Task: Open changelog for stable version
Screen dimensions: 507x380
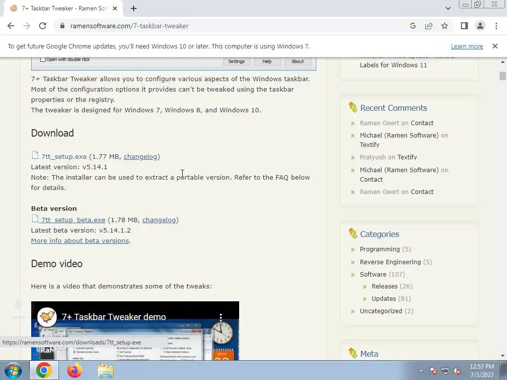Action: [140, 157]
